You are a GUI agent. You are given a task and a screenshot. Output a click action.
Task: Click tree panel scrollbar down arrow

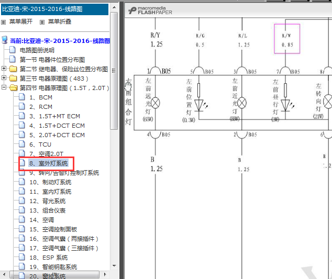tap(114, 266)
